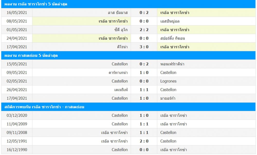
Task: Click the head-to-head statistics section header
Action: tap(44, 107)
